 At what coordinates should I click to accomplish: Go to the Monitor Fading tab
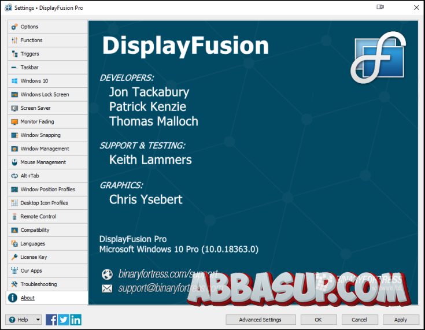(47, 121)
